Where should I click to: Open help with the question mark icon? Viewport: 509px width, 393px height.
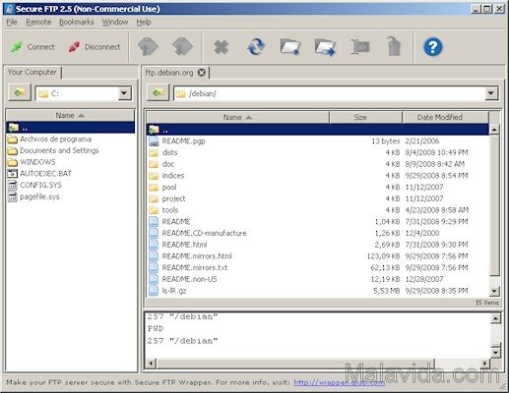pyautogui.click(x=433, y=47)
